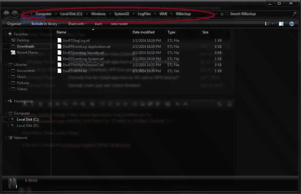Select the EtwRTEventLog-System.etl file icon
The height and width of the screenshot is (194, 301).
click(x=59, y=59)
